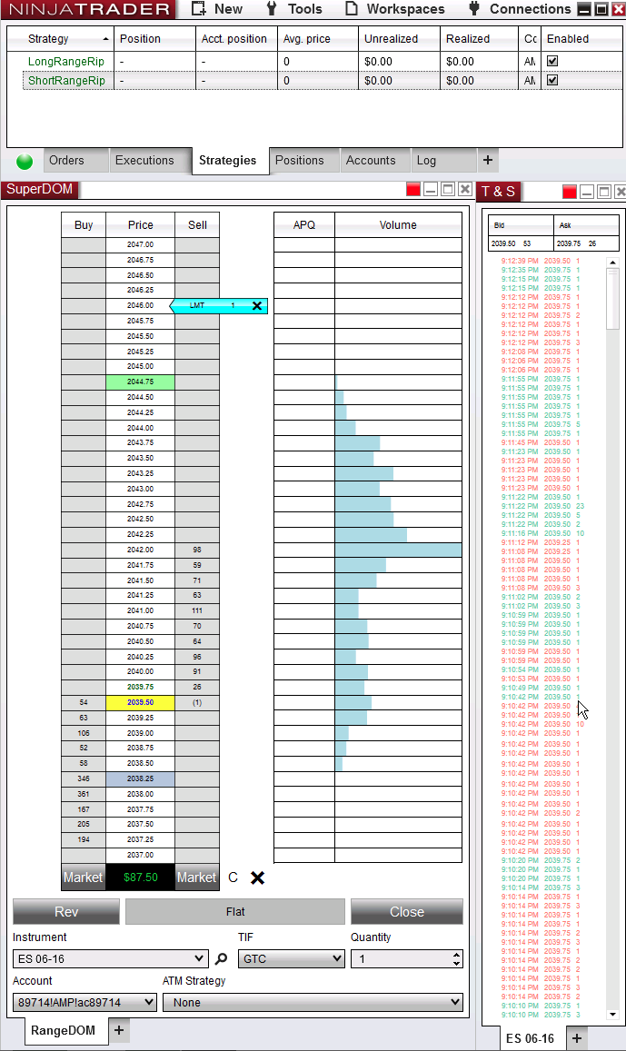Add a new T&S tab
The width and height of the screenshot is (626, 1051).
576,1038
